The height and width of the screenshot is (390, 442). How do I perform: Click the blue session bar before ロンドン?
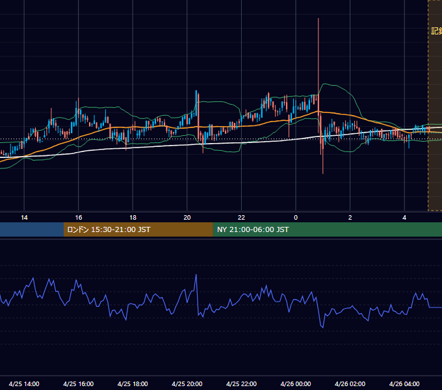pyautogui.click(x=32, y=229)
